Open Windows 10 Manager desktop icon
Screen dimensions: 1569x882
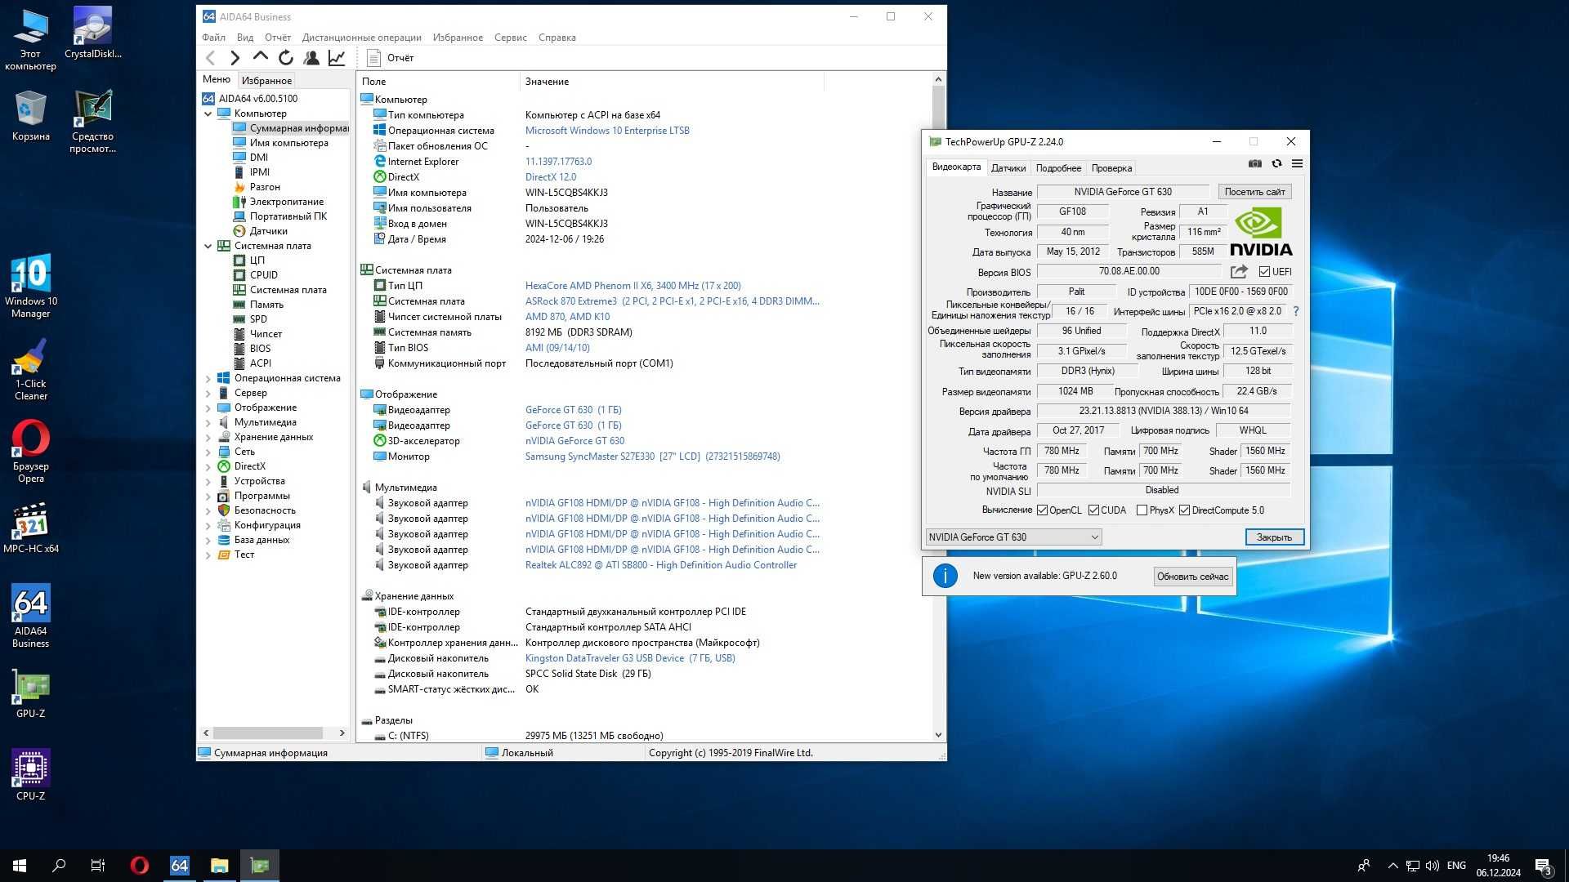[31, 286]
